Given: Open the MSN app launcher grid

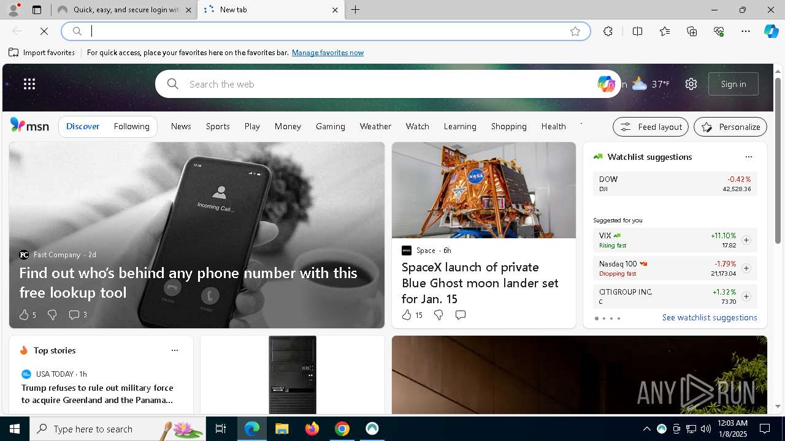Looking at the screenshot, I should pyautogui.click(x=29, y=84).
